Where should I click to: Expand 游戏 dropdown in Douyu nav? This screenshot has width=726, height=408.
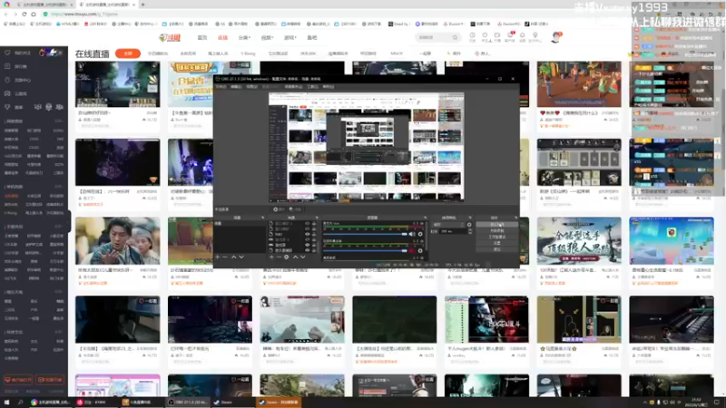[289, 37]
